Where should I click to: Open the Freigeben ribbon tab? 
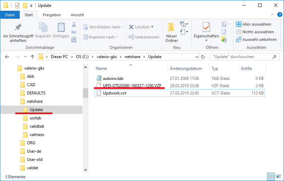51,15
